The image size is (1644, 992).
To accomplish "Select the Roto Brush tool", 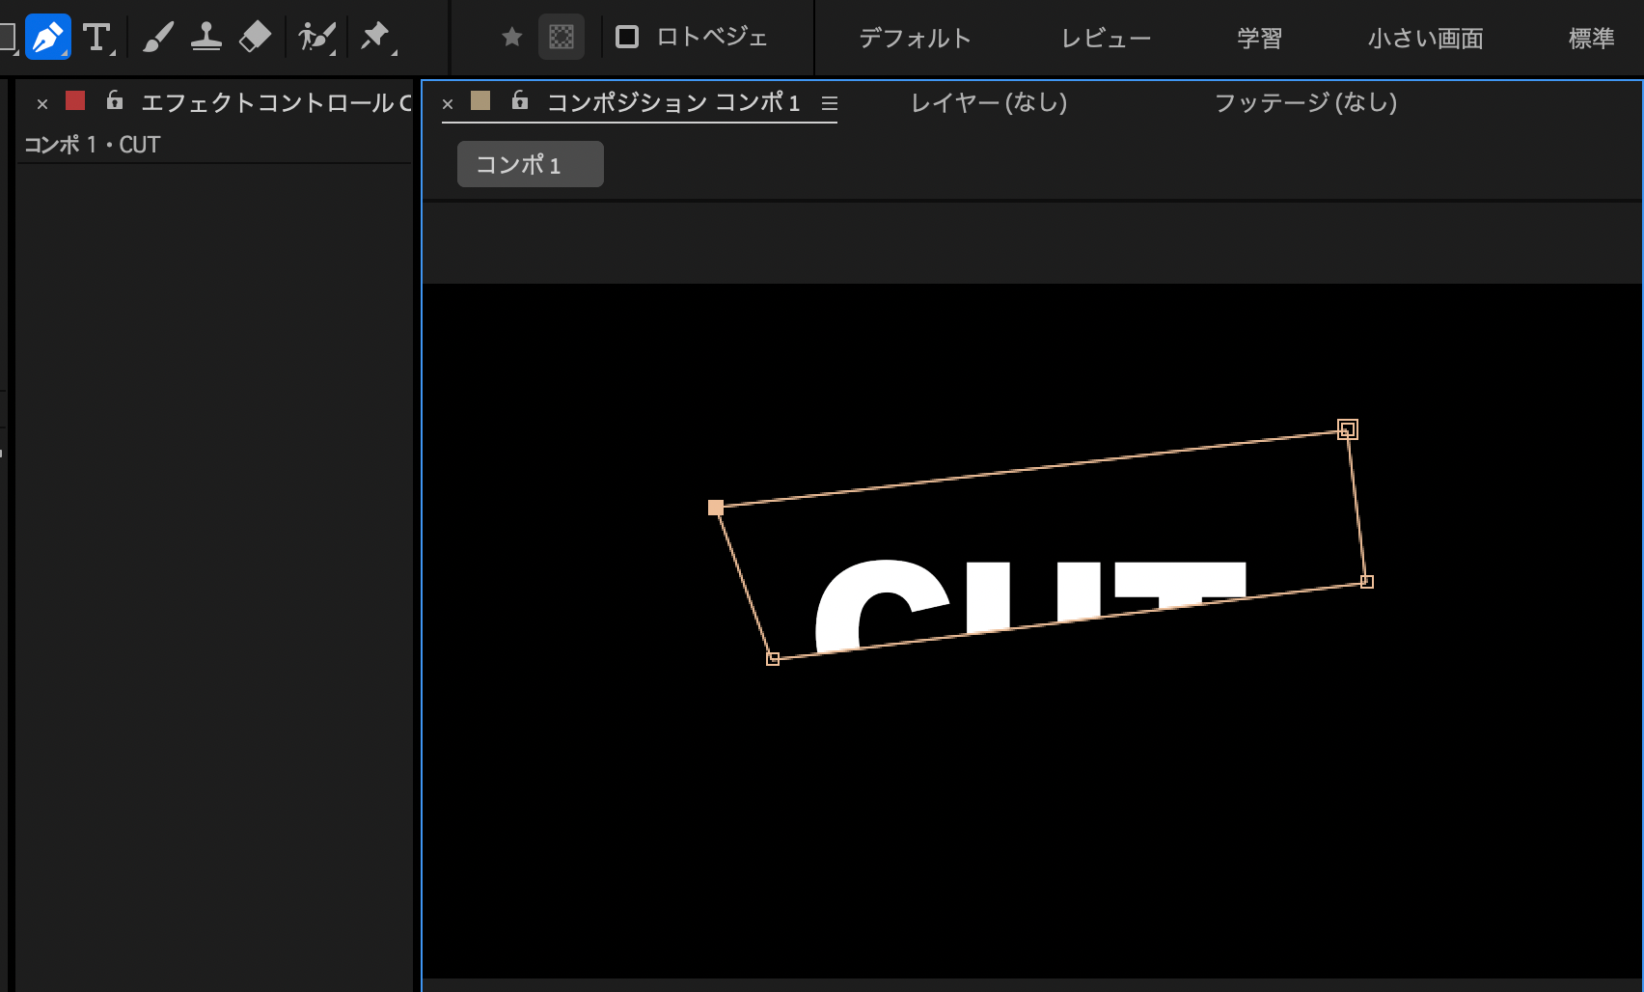I will point(315,38).
